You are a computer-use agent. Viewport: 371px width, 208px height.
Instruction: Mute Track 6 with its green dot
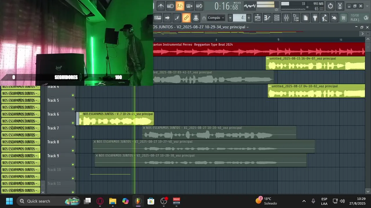click(73, 123)
